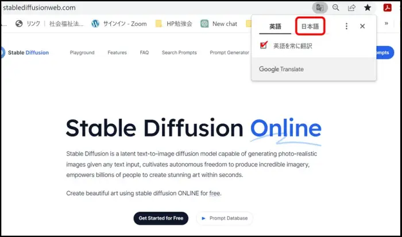The image size is (402, 237).
Task: Select the 英語 tab in translate popup
Action: tap(275, 26)
